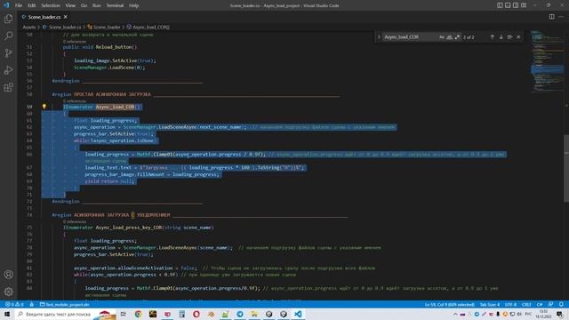Open the Windows Action Center
Viewport: 569px width, 320px height.
tap(560, 314)
